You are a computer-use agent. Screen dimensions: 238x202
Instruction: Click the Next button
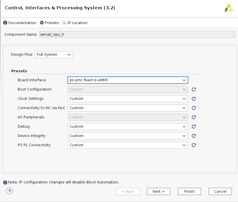(x=158, y=192)
